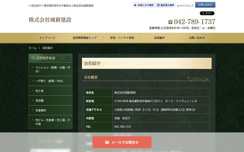The width and height of the screenshot is (244, 152).
Task: Click the メールでお問合せ button
Action: [x=122, y=142]
